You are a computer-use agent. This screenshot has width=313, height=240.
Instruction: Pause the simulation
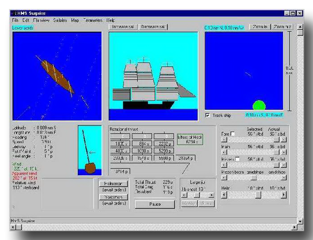155,204
